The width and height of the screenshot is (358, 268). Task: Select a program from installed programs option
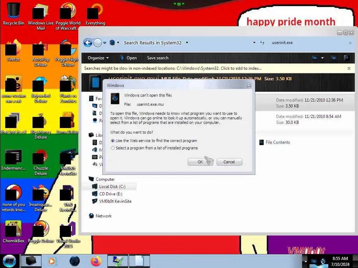pyautogui.click(x=113, y=148)
